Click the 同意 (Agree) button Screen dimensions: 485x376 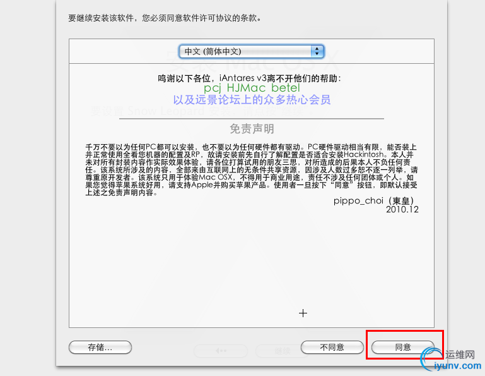coord(403,347)
